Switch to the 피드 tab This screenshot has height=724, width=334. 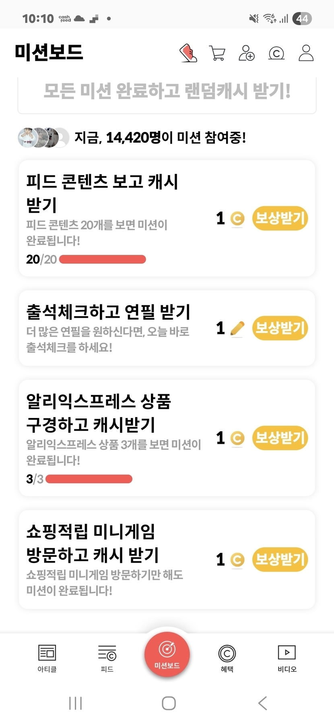(107, 658)
